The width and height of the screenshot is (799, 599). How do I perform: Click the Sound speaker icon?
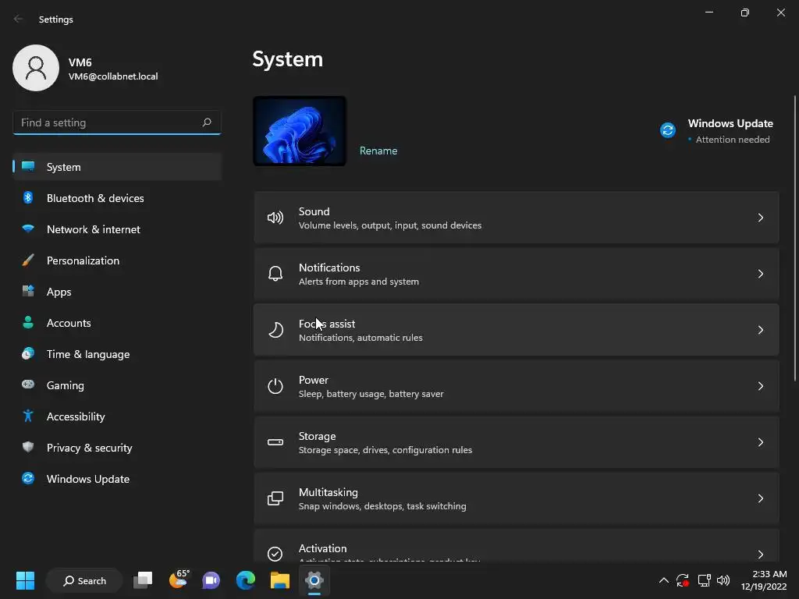pyautogui.click(x=275, y=218)
